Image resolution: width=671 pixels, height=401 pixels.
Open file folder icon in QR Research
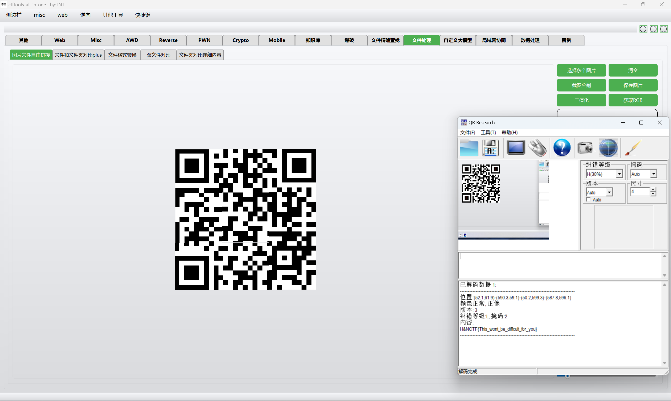[x=469, y=148]
